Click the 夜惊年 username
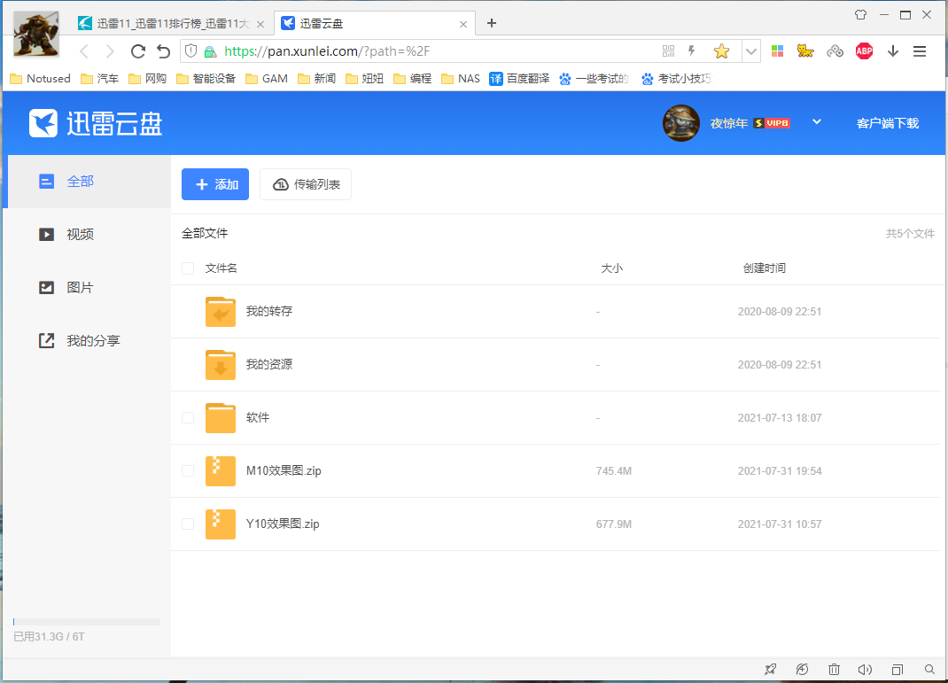This screenshot has width=948, height=683. (729, 123)
